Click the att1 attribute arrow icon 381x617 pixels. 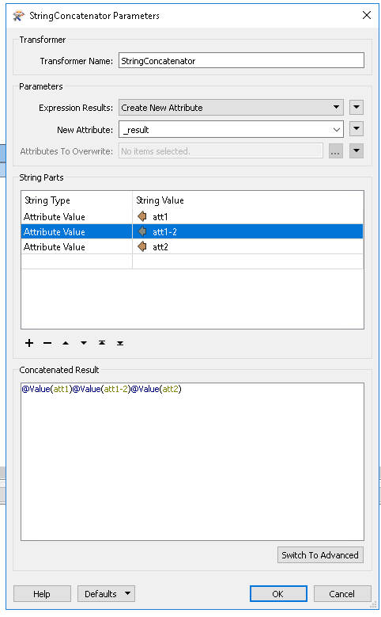142,216
